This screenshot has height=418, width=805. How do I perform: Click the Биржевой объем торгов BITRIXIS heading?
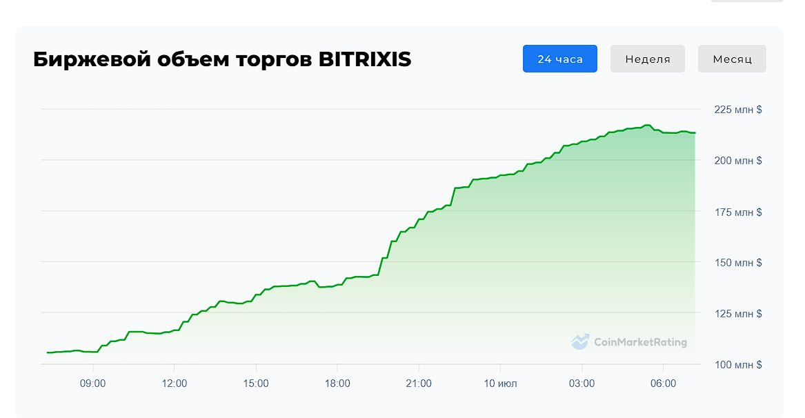(222, 59)
